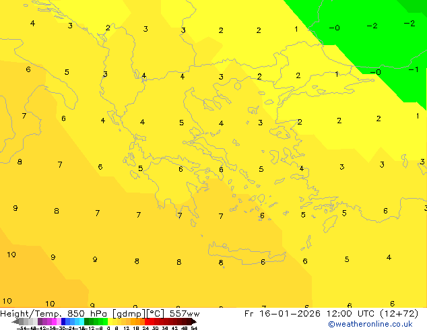Pick the bright yellow legend swatch above 0
427x330 pixels.
(x=110, y=321)
